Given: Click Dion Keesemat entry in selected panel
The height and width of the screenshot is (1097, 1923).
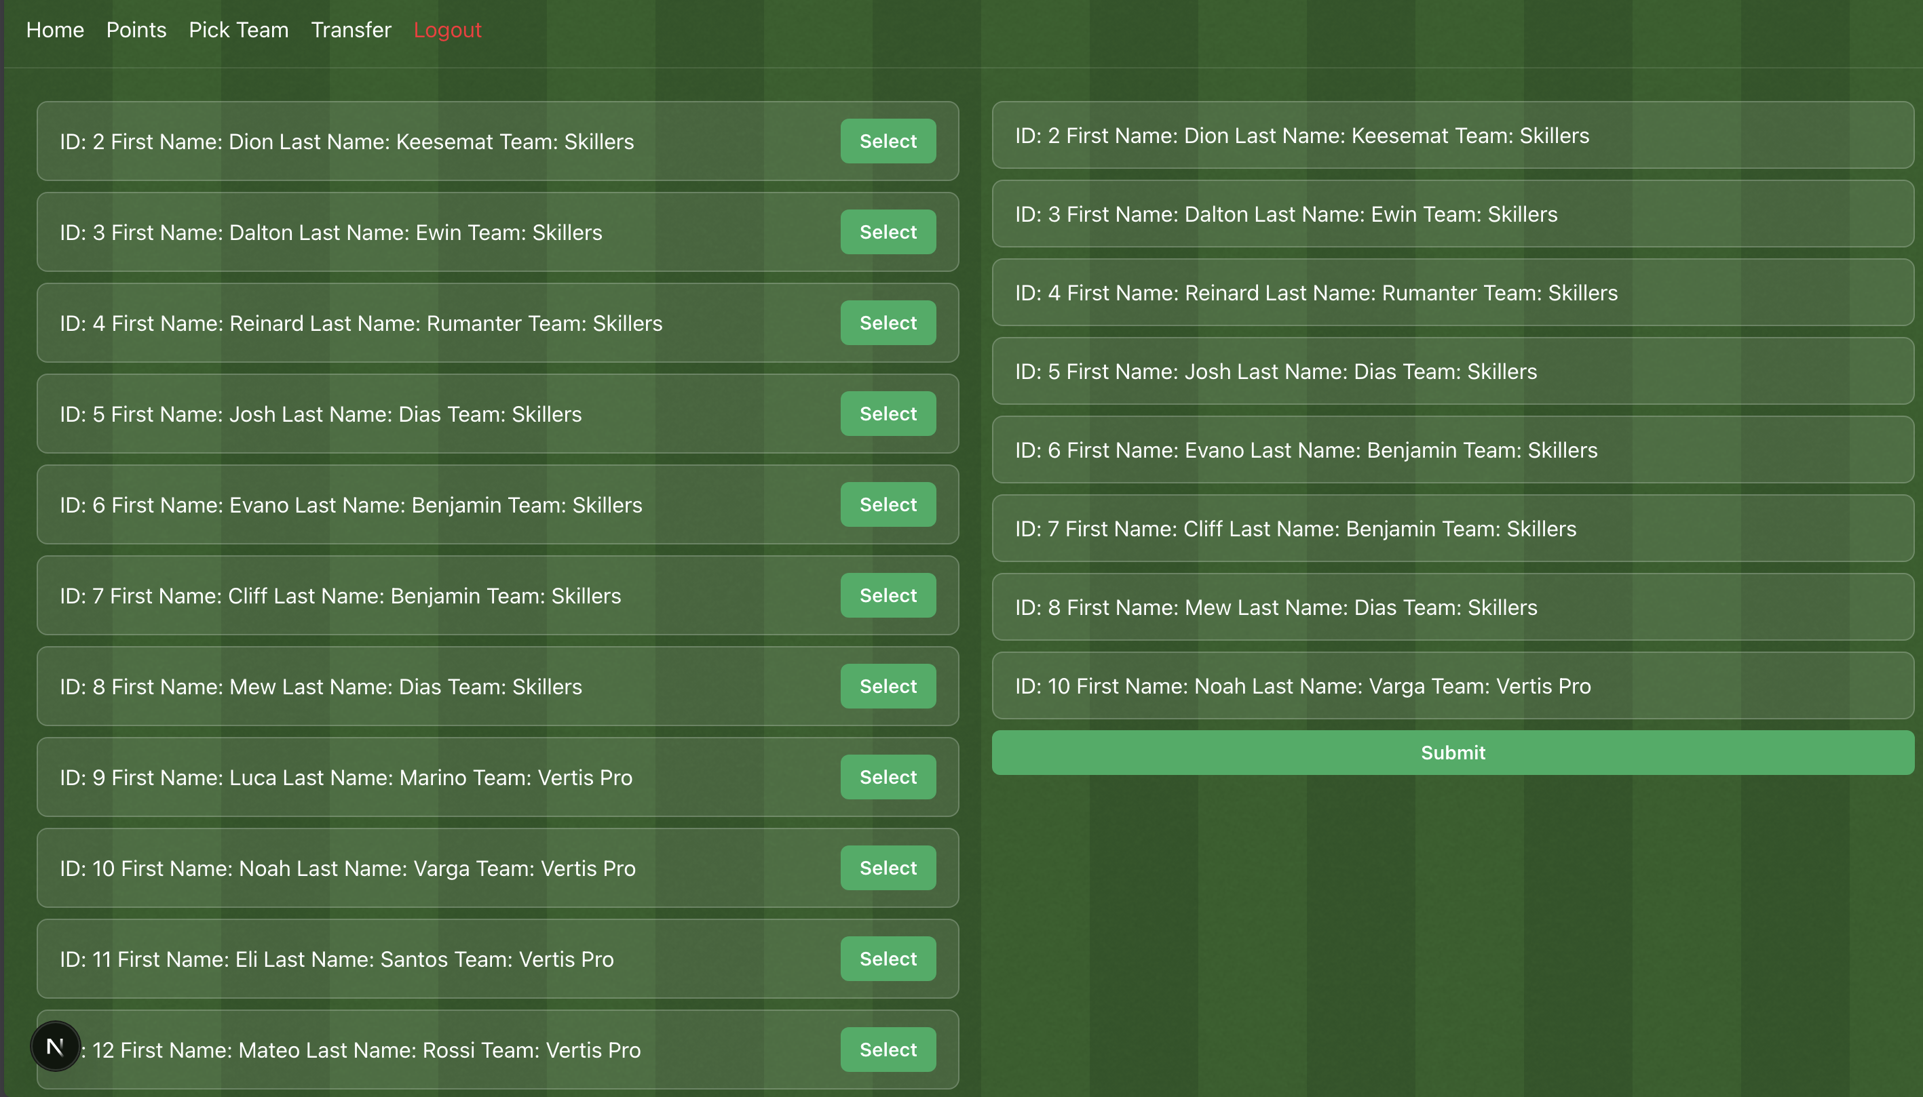Looking at the screenshot, I should pyautogui.click(x=1453, y=136).
